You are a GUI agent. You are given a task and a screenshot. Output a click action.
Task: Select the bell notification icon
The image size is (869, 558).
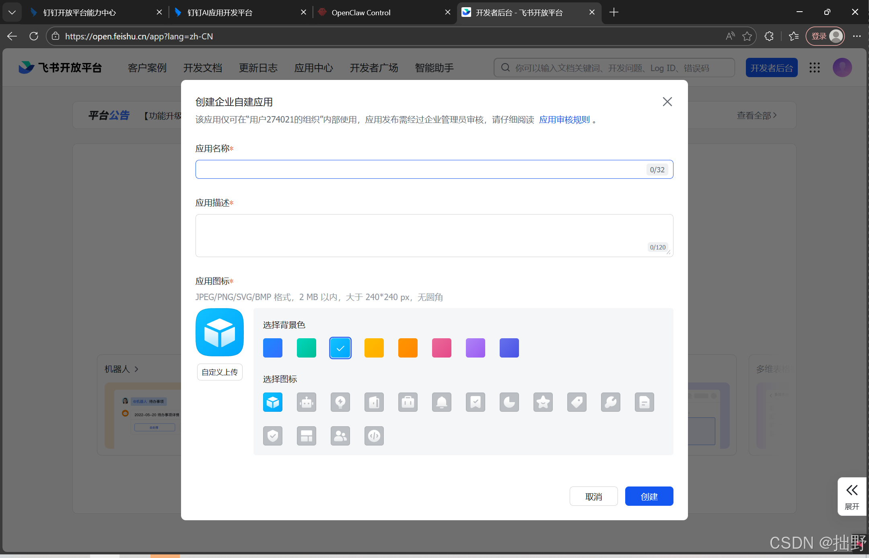pos(442,402)
